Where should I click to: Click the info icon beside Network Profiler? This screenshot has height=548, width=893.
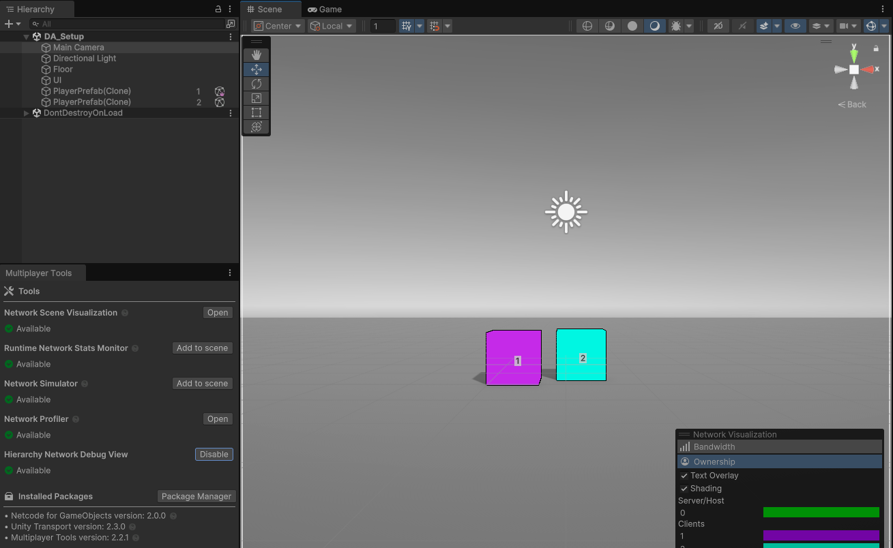coord(76,419)
